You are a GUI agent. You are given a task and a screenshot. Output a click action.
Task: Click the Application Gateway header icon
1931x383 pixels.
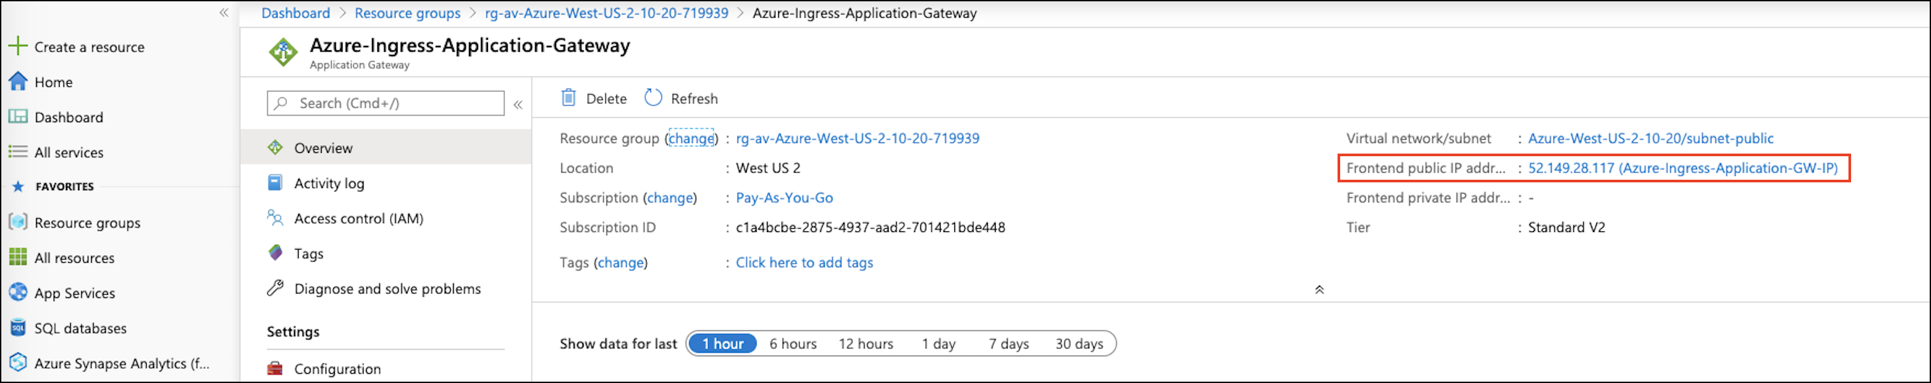[x=284, y=52]
